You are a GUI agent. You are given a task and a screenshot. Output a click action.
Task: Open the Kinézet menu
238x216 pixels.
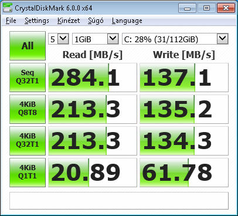(69, 21)
